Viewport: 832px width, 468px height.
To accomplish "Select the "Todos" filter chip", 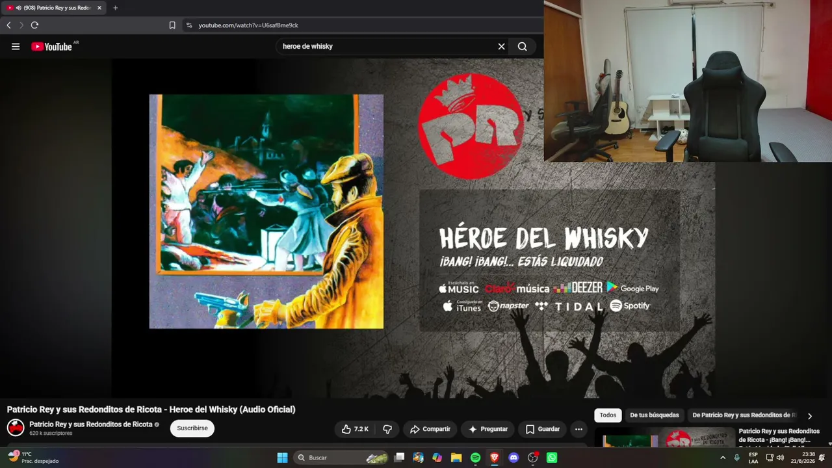I will [x=608, y=415].
